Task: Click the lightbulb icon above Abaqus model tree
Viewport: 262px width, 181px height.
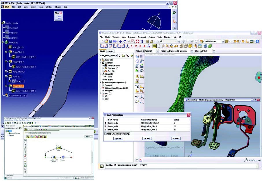Action: (132, 55)
